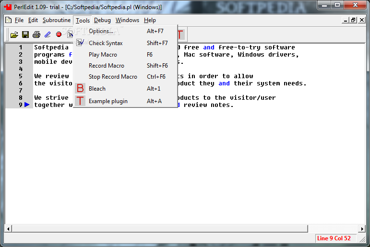The image size is (370, 247).
Task: Click the document icon beside File menu
Action: tap(9, 20)
